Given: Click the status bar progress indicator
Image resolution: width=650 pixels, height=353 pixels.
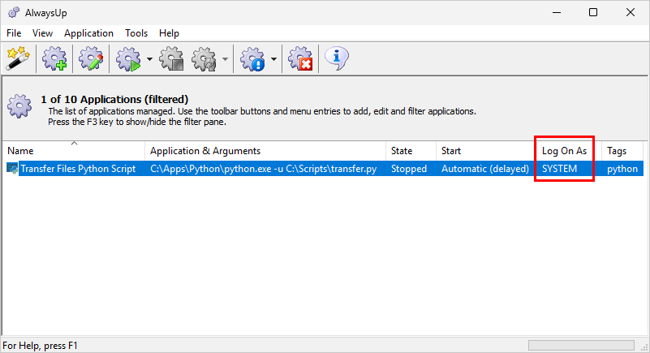Looking at the screenshot, I should [581, 345].
